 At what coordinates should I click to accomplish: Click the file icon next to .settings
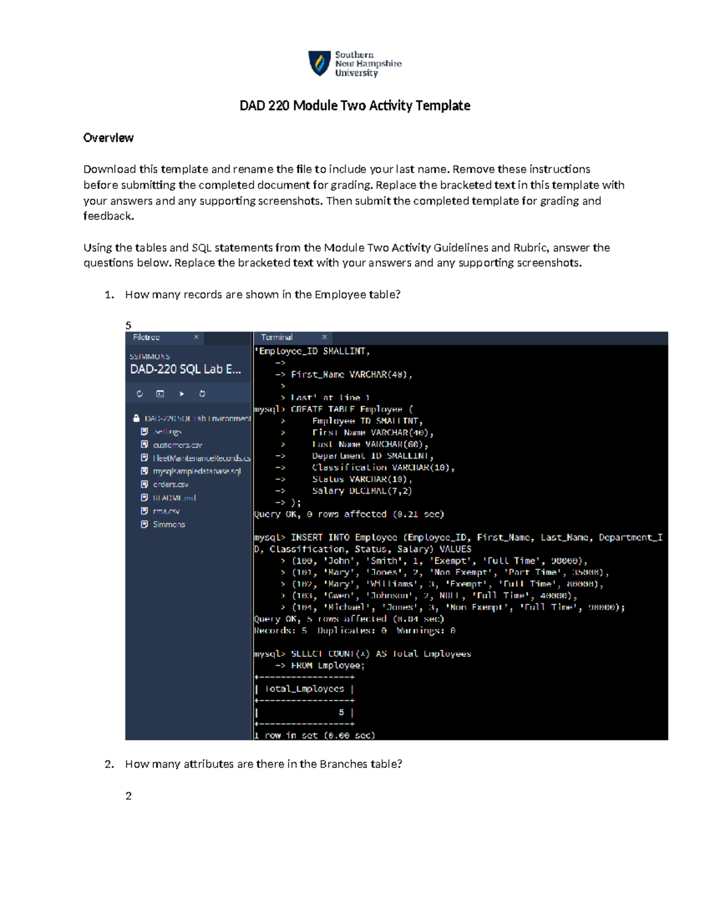pos(144,431)
